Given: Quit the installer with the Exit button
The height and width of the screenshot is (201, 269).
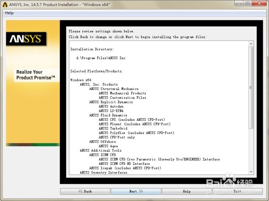Looking at the screenshot, I should click(237, 191).
